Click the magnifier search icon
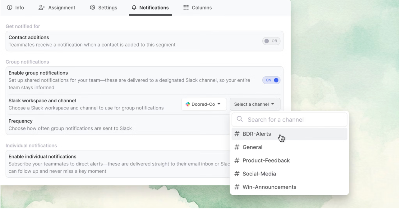 [x=240, y=119]
